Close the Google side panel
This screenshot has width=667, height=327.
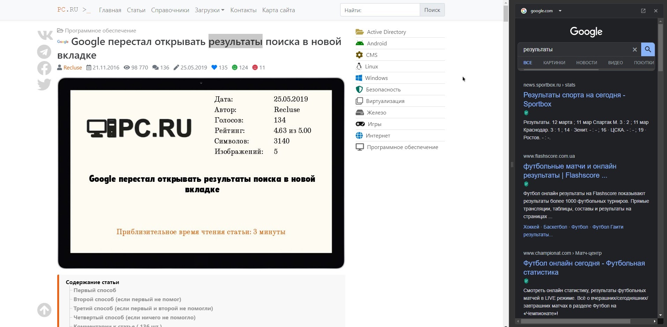coord(656,11)
